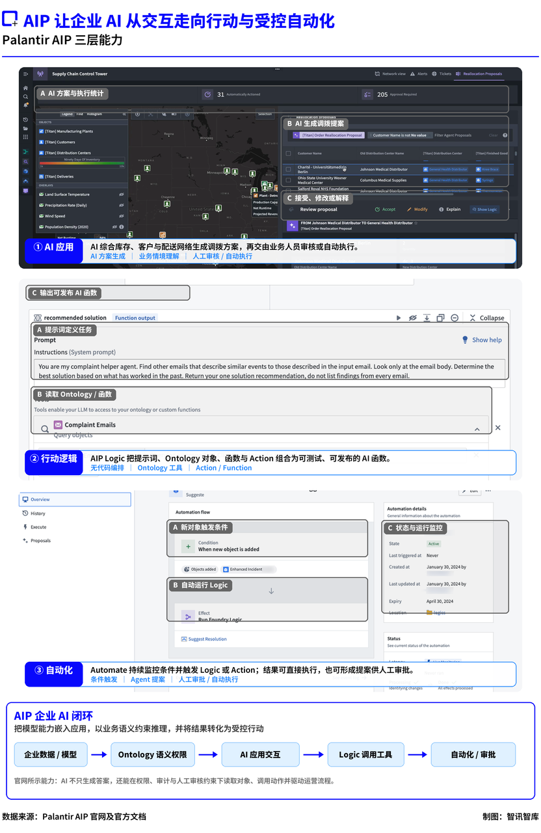Screen dimensions: 541x833
Task: Open Proposals in the Automate sidebar
Action: pyautogui.click(x=36, y=541)
